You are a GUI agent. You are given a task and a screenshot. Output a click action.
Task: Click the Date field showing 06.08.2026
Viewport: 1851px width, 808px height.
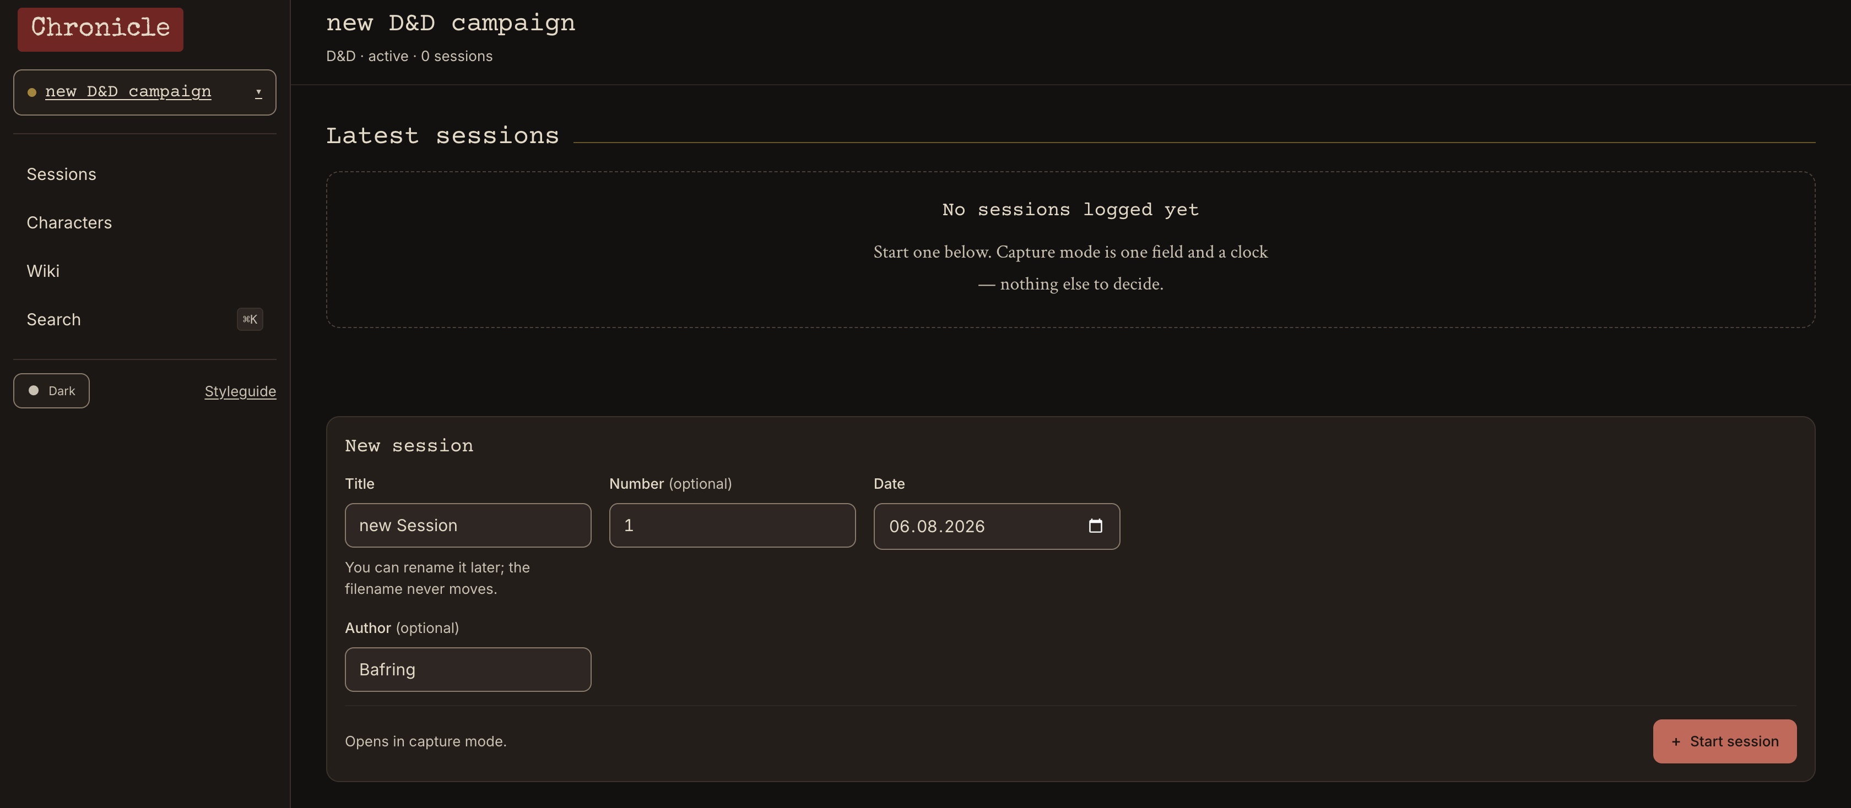coord(997,526)
